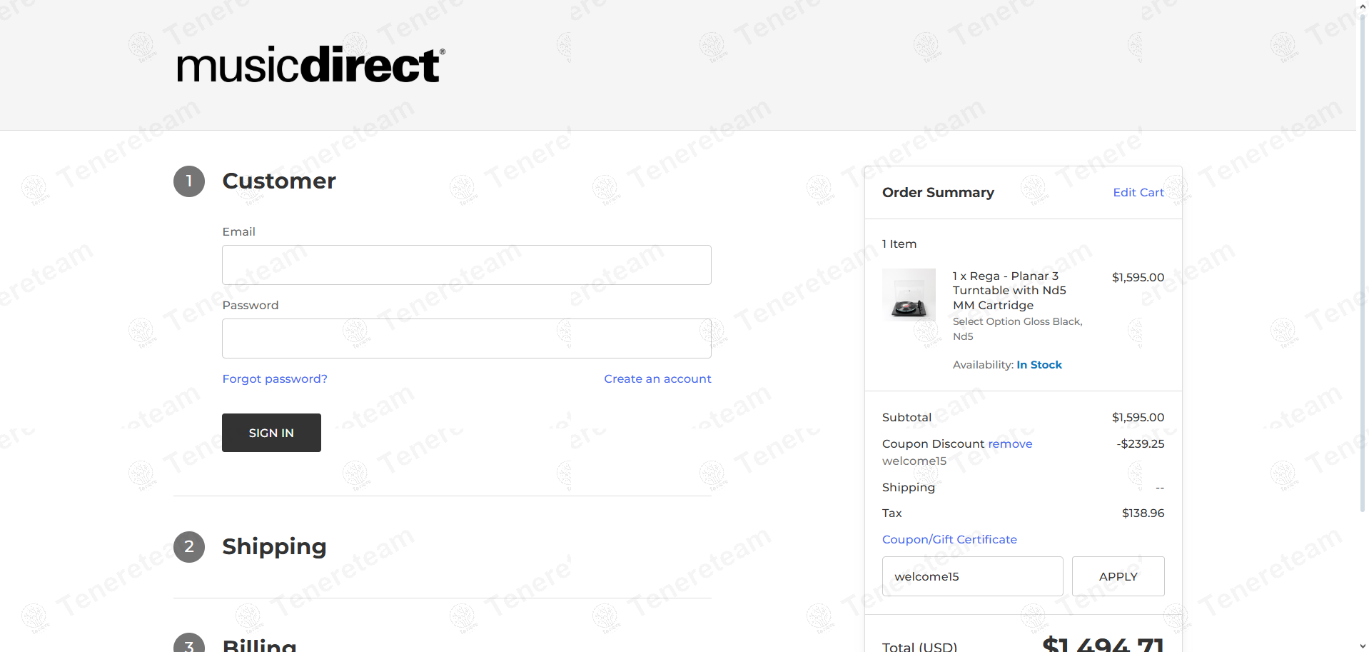This screenshot has width=1369, height=652.
Task: Open the Forgot password? link
Action: click(x=275, y=378)
